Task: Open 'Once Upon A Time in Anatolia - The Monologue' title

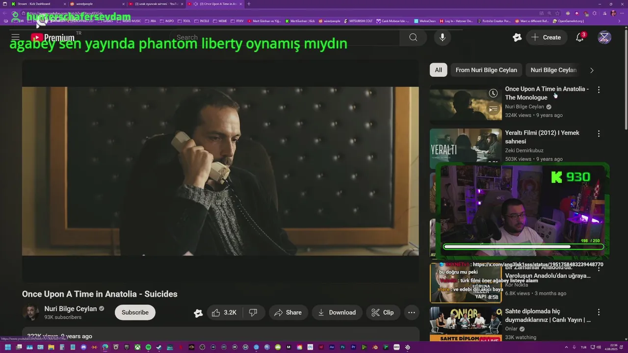Action: pos(547,93)
